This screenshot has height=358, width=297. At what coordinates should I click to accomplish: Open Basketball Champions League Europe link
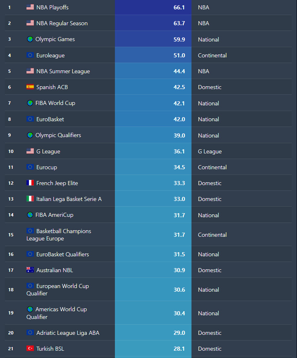tap(59, 235)
